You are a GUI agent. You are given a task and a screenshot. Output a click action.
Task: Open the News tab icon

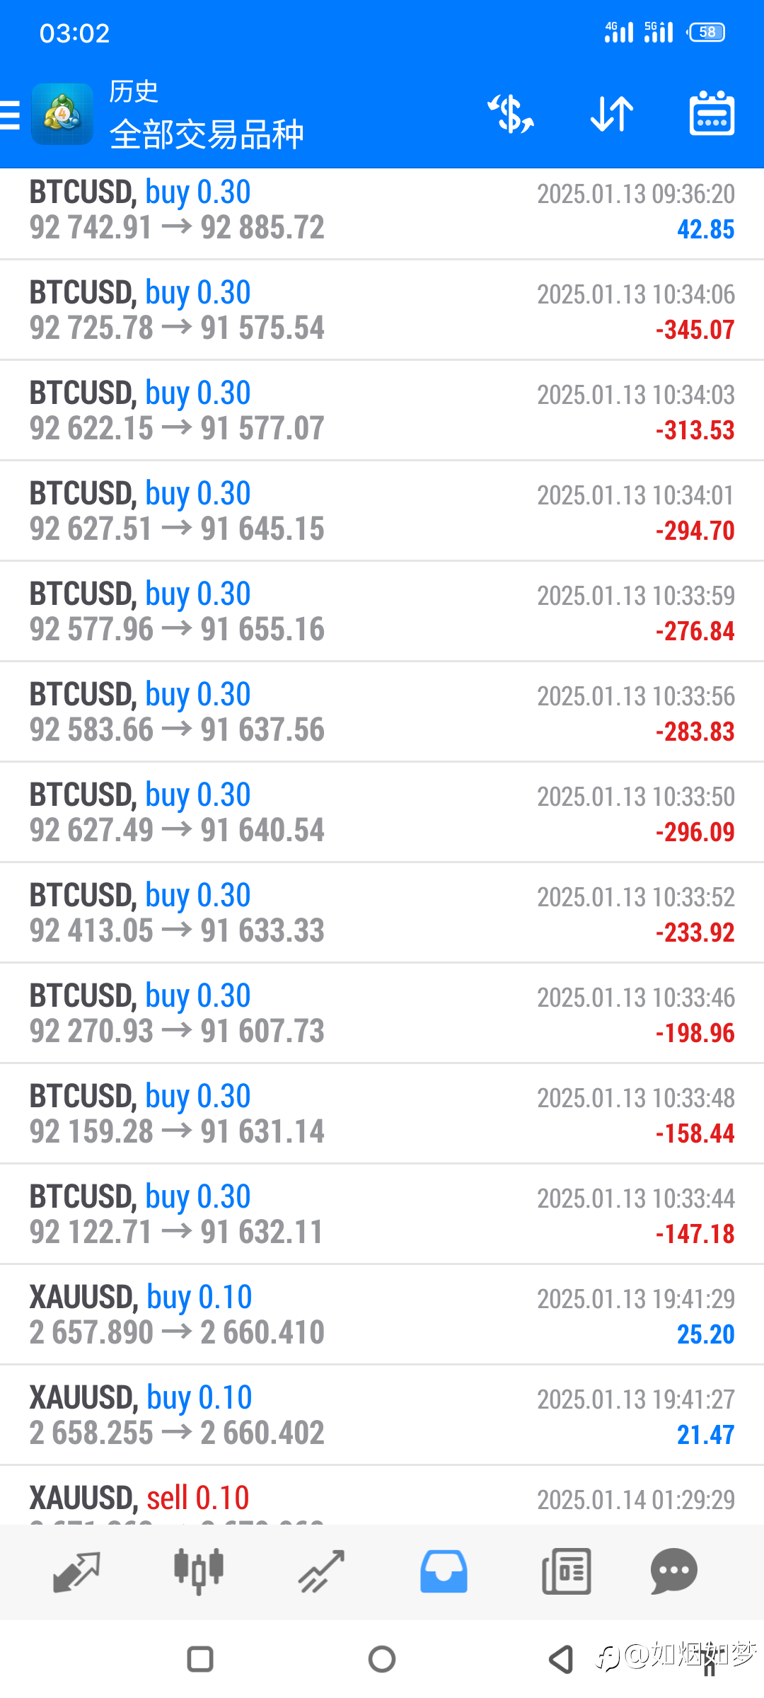[566, 1571]
